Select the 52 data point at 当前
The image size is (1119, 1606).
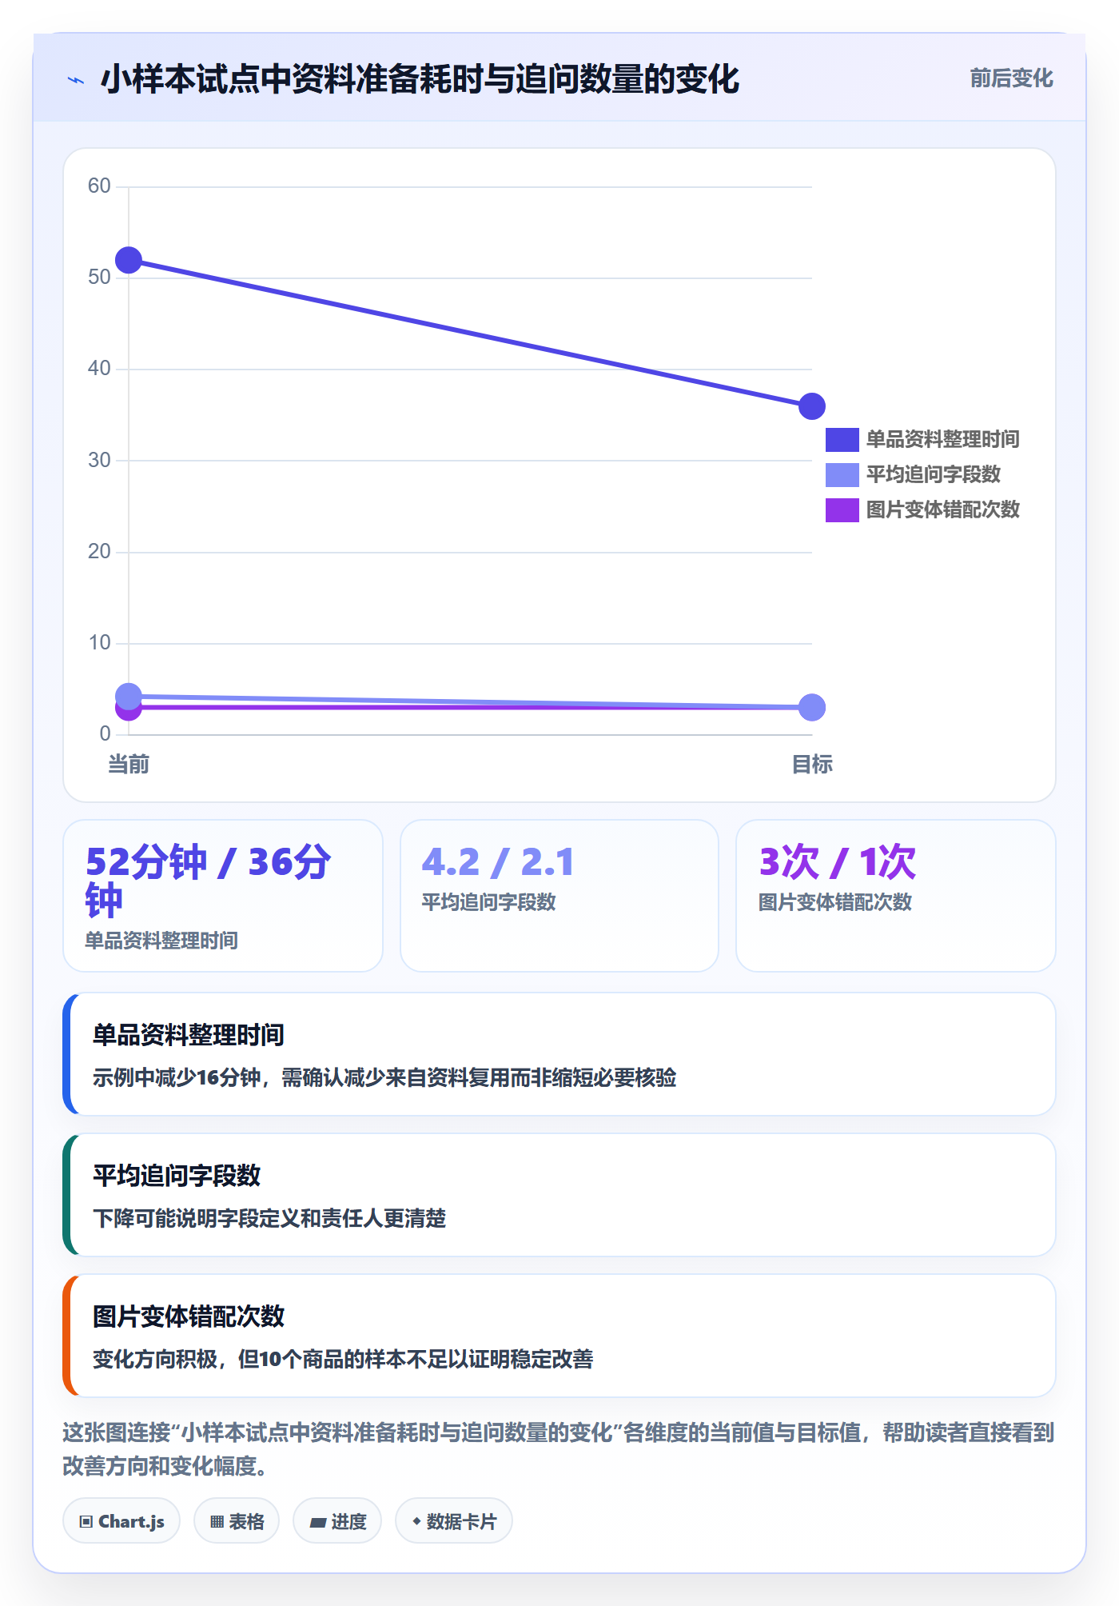[129, 260]
